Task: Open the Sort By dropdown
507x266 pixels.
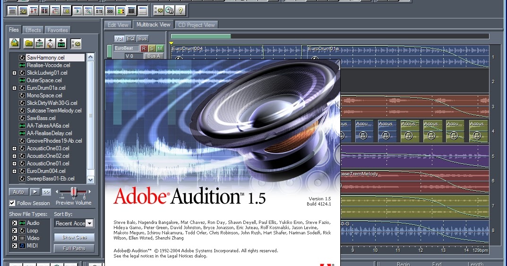Action: pyautogui.click(x=90, y=223)
